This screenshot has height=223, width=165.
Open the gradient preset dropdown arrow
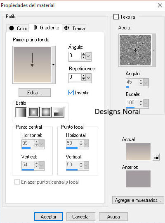click(x=54, y=65)
